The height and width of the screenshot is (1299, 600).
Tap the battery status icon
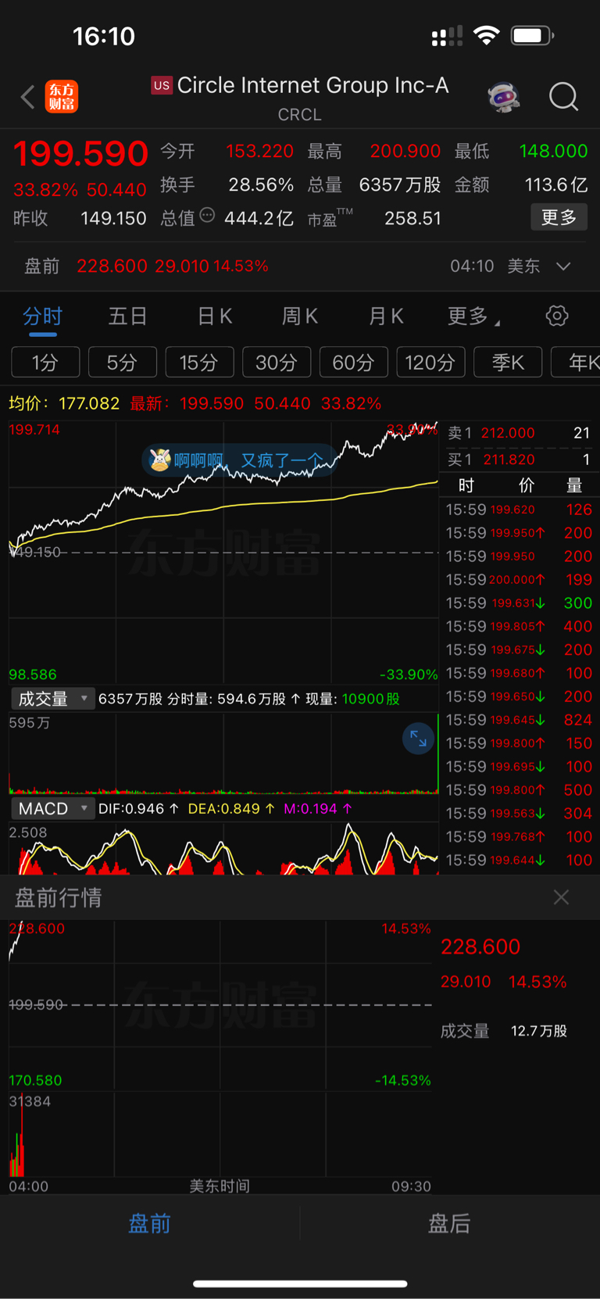532,35
